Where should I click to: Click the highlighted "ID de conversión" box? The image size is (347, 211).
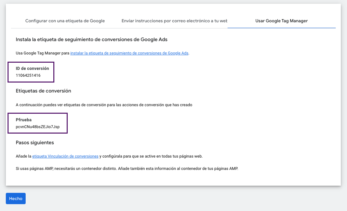click(x=31, y=72)
